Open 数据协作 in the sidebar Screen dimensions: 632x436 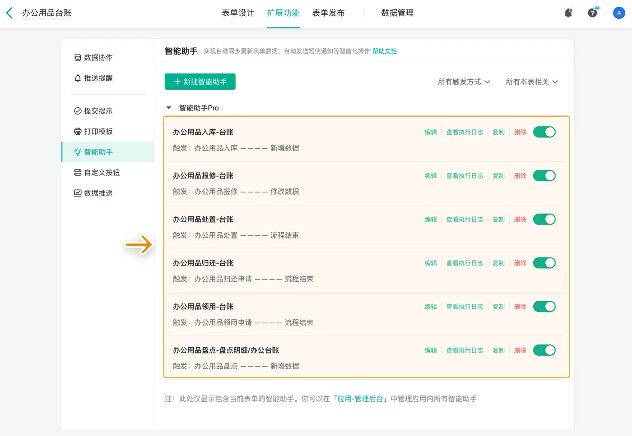98,58
